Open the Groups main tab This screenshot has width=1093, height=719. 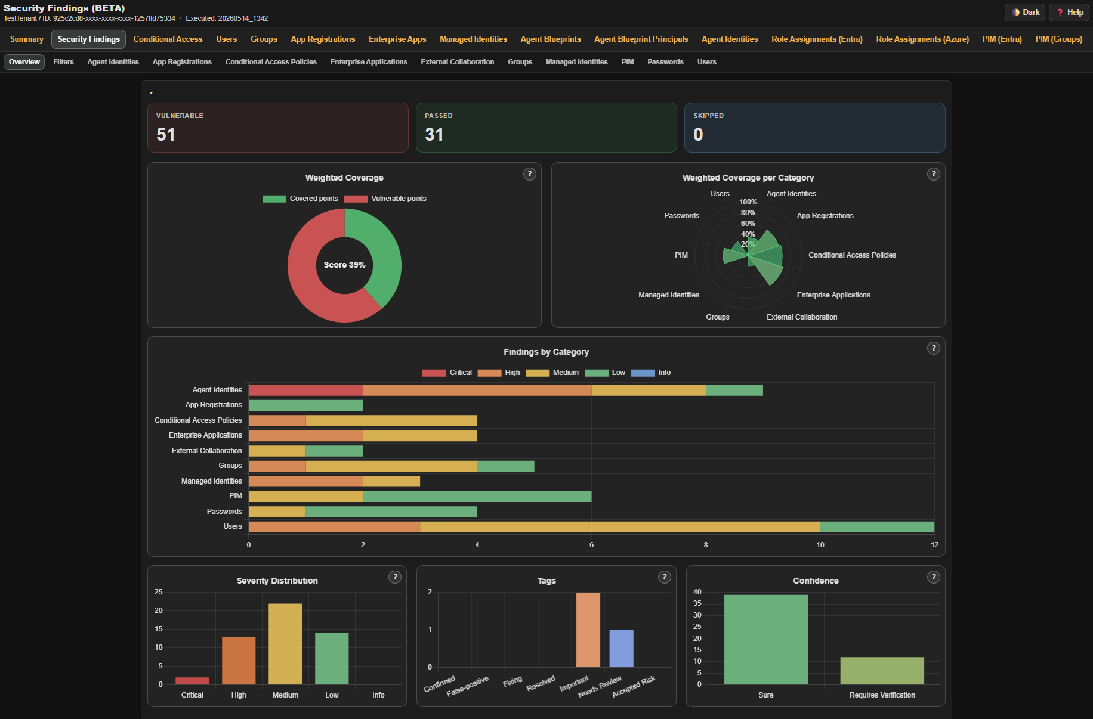[x=264, y=39]
